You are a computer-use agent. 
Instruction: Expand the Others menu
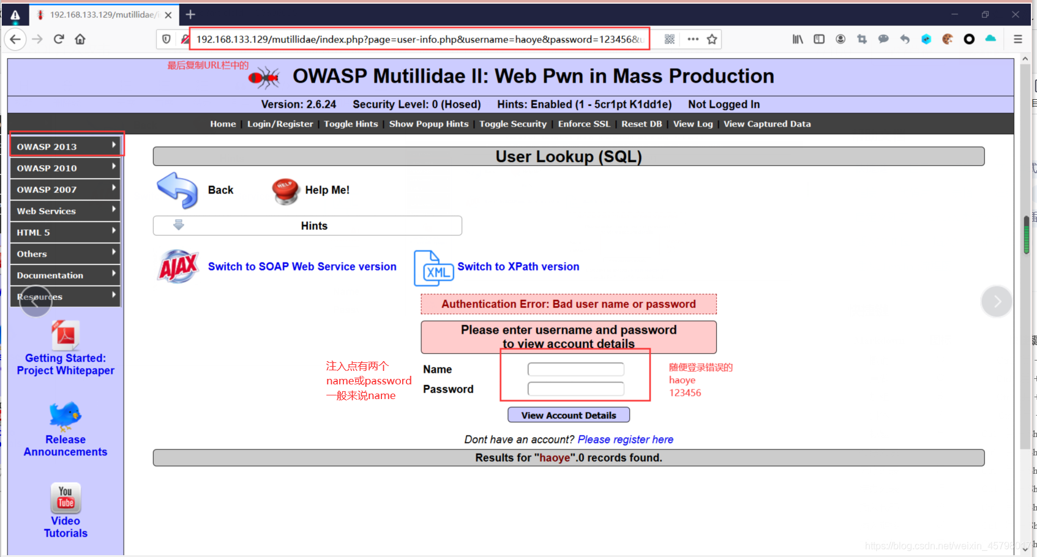point(65,253)
